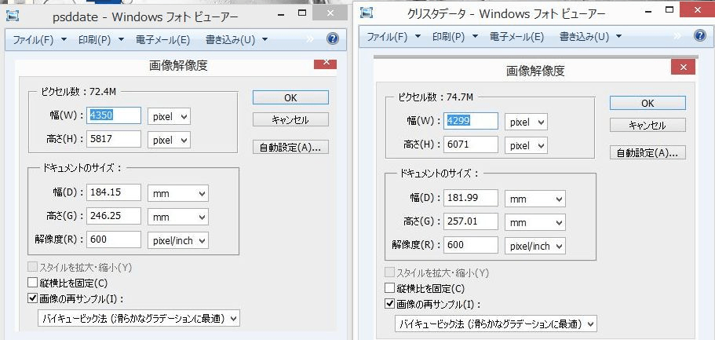715x340 pixels.
Task: Open 幅(D) mm unit dropdown in クリスタデータ dialog
Action: 535,199
